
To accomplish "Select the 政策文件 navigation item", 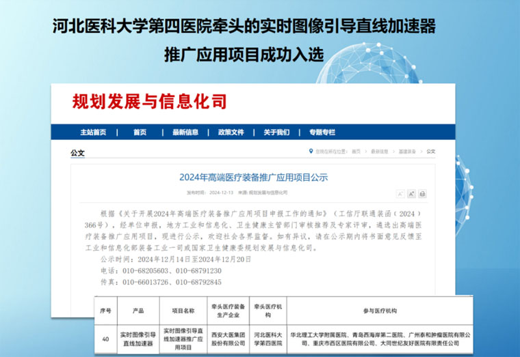I will click(231, 132).
